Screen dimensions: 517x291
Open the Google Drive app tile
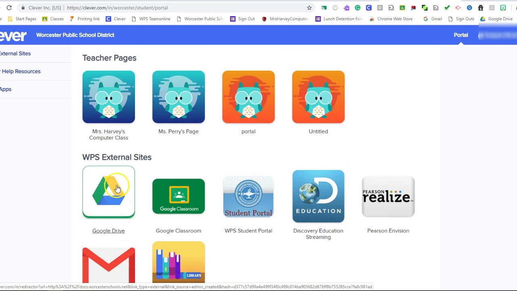[x=109, y=192]
